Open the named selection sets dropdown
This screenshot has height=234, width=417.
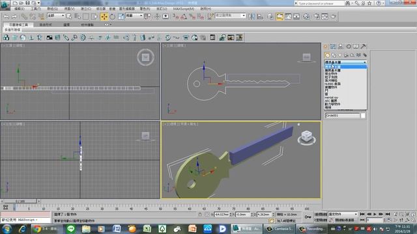click(x=230, y=16)
